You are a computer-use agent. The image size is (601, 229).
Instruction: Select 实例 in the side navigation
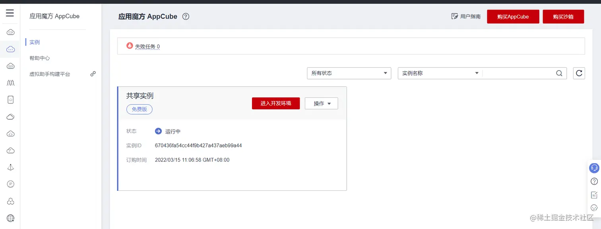tap(35, 42)
